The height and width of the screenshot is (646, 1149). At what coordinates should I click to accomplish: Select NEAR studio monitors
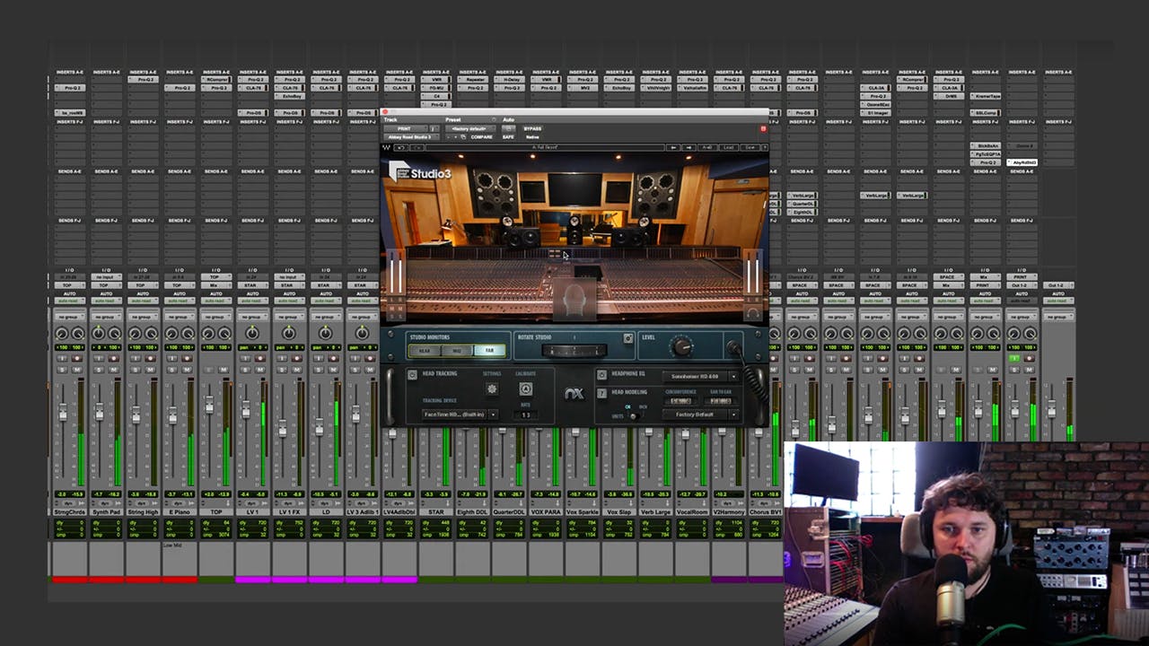(425, 351)
